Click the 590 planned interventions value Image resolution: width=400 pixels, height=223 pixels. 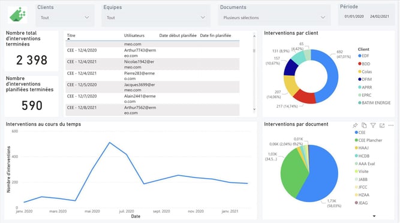click(32, 106)
